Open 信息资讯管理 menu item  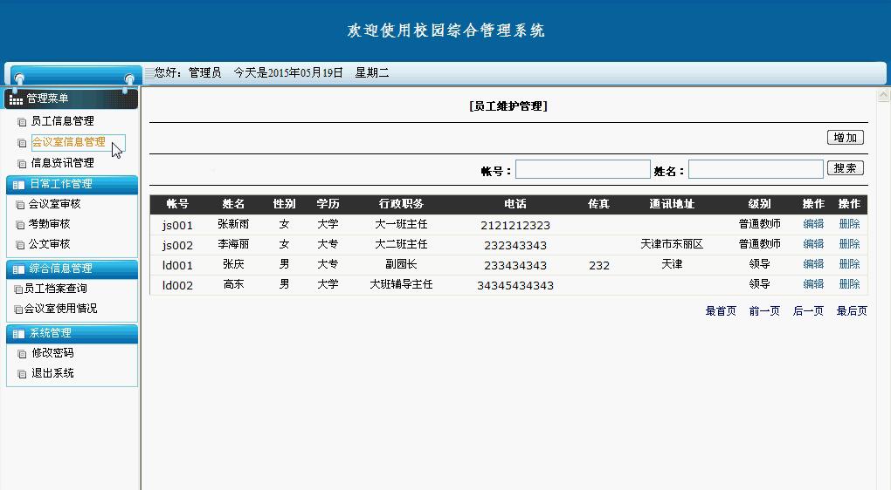click(63, 163)
